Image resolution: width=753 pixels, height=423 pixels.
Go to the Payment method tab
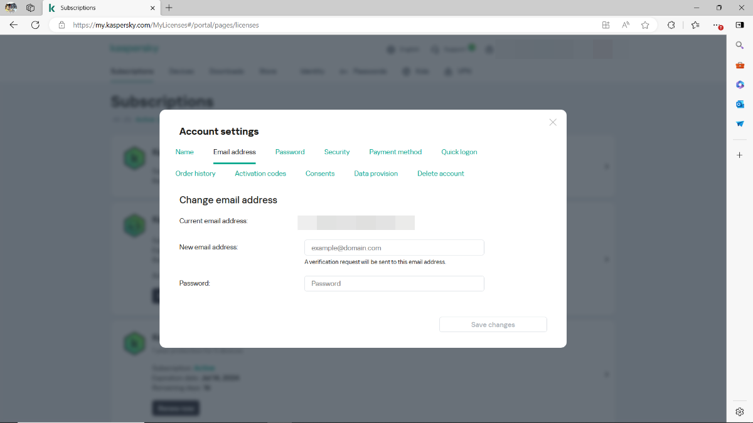coord(395,152)
